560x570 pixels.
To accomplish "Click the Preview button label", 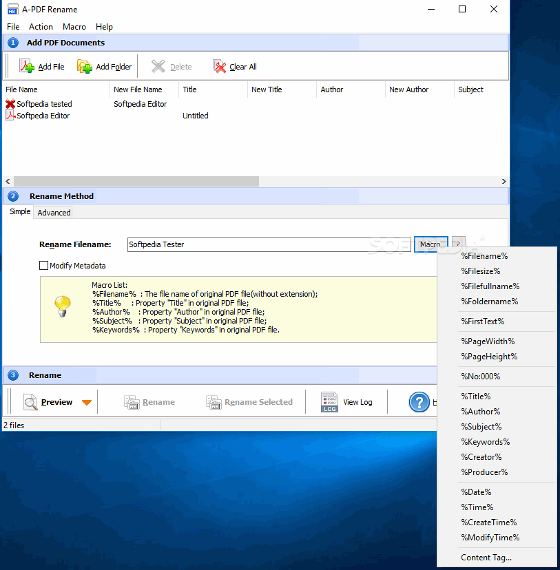I will pyautogui.click(x=56, y=402).
